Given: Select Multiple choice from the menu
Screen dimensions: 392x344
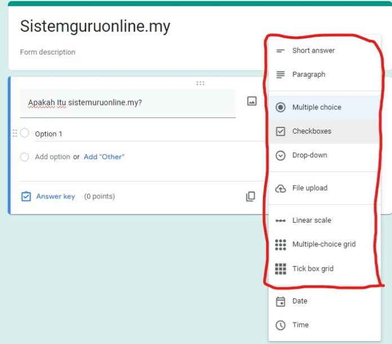Looking at the screenshot, I should coord(324,107).
